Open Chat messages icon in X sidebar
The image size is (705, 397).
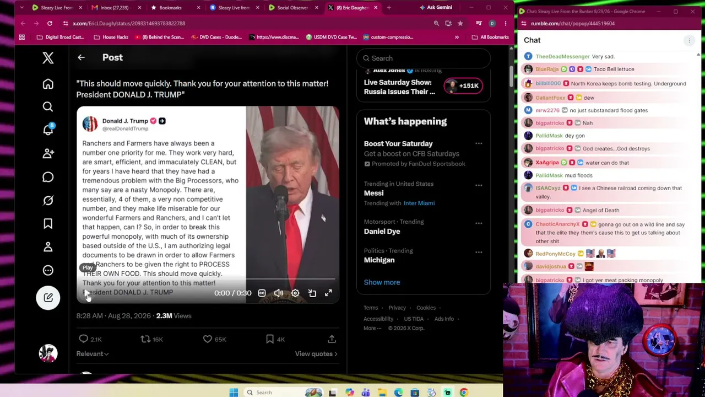click(48, 177)
